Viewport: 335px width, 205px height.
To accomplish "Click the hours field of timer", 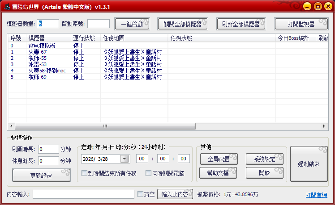I will point(142,159).
